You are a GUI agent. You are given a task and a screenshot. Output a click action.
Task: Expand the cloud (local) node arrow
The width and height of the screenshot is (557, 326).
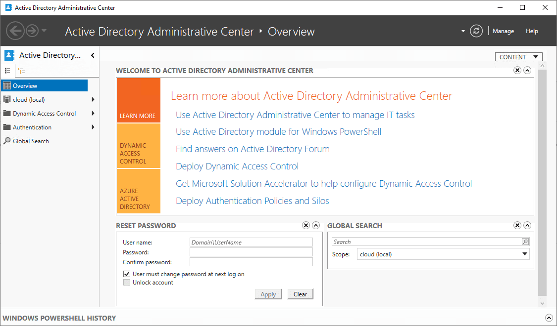(93, 100)
